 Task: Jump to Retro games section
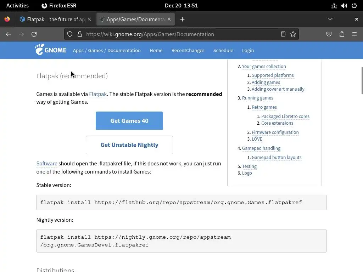tap(264, 107)
